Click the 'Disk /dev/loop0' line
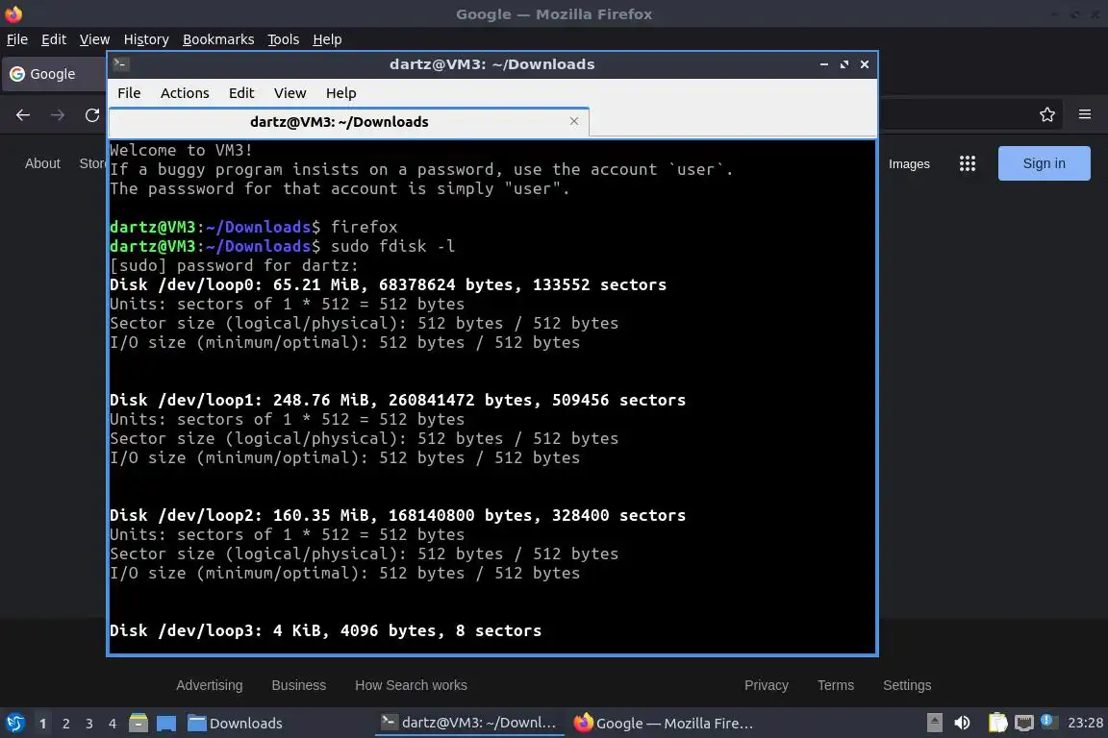This screenshot has height=738, width=1108. point(388,284)
